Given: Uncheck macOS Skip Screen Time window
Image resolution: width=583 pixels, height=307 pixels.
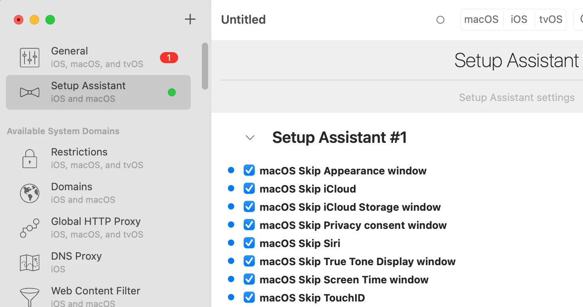Looking at the screenshot, I should pos(249,279).
